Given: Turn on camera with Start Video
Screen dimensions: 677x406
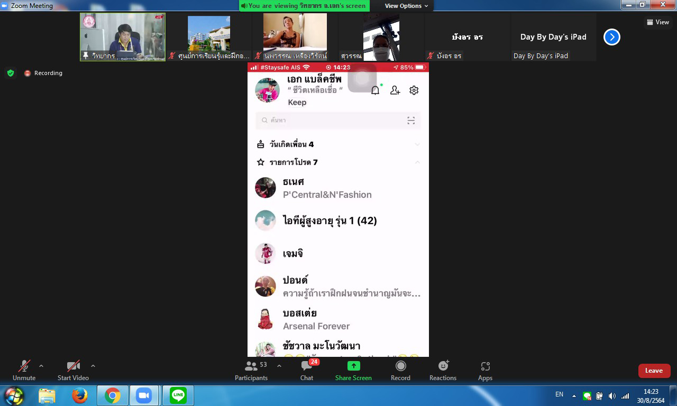Looking at the screenshot, I should [x=73, y=366].
